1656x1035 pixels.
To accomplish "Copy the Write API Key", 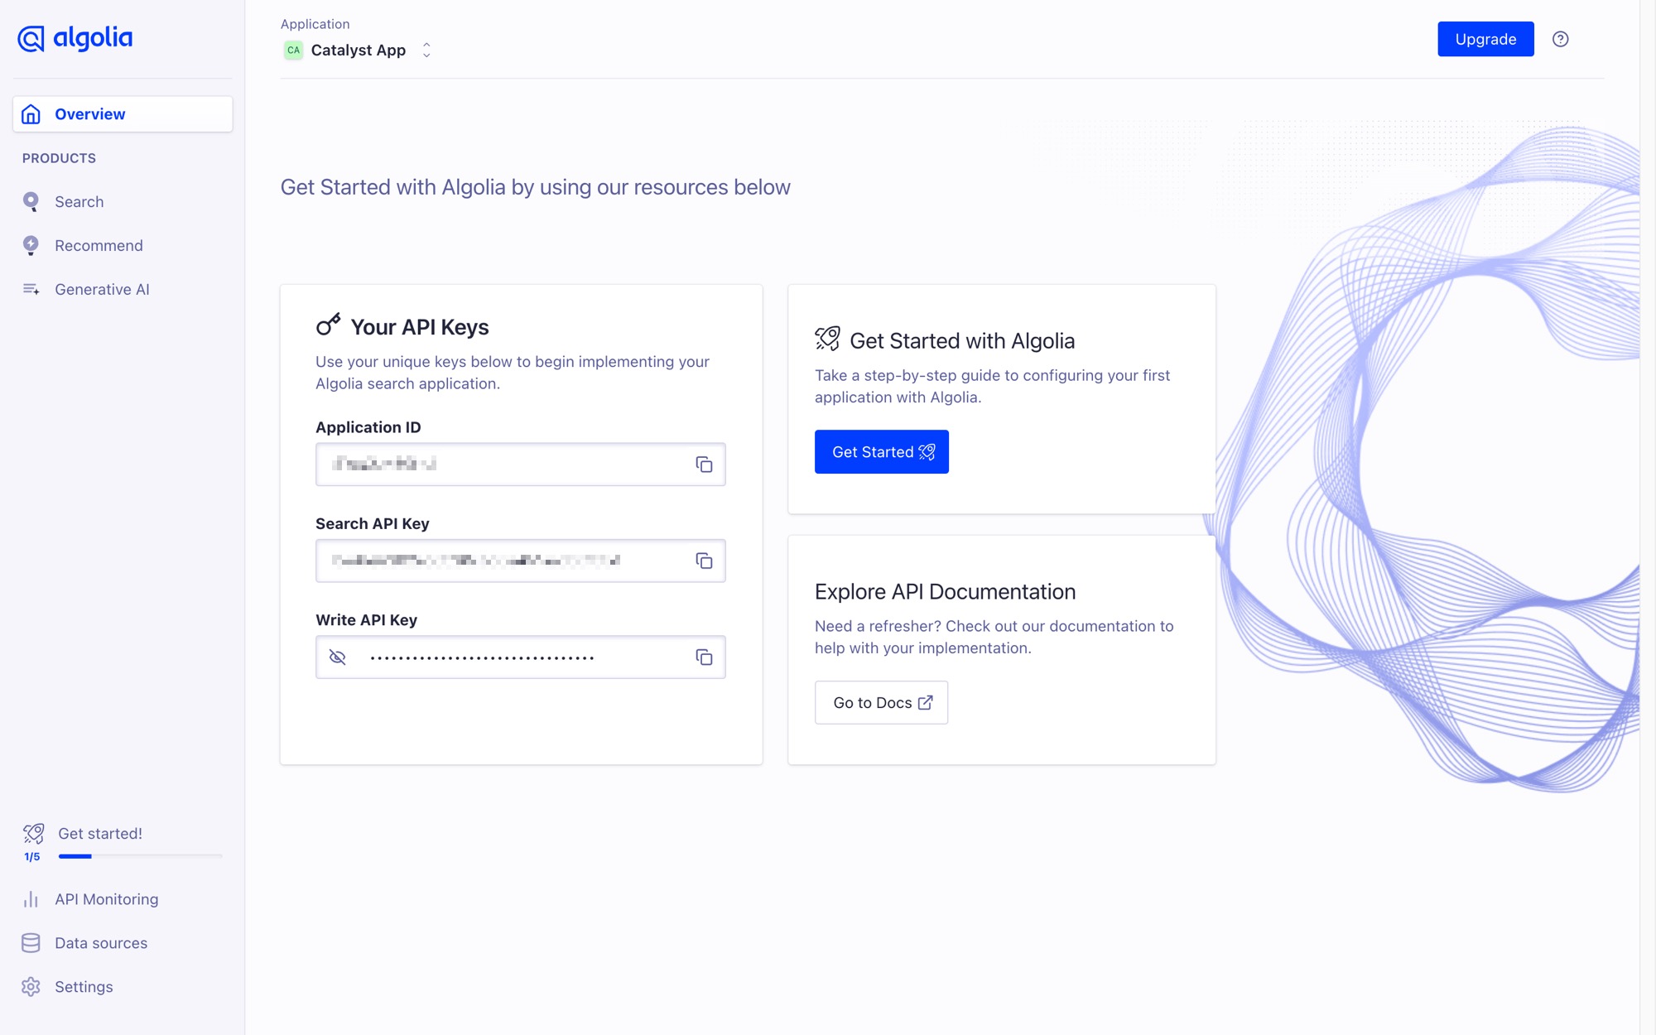I will click(x=705, y=657).
